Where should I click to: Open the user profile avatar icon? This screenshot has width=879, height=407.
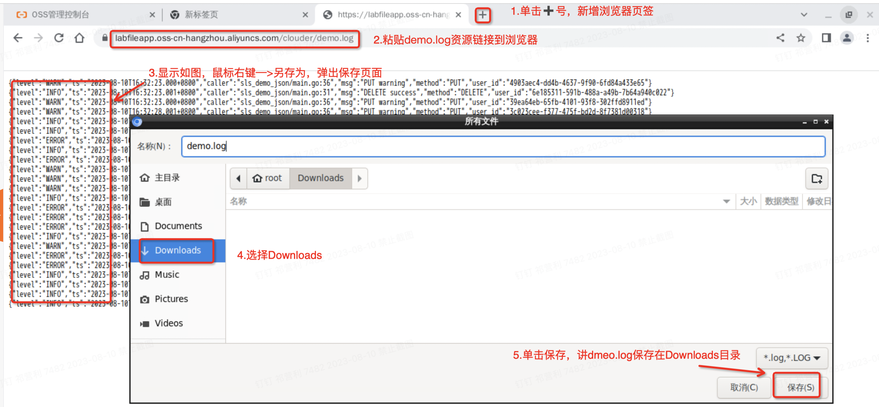coord(847,38)
